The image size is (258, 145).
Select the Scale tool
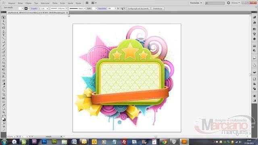point(4,63)
